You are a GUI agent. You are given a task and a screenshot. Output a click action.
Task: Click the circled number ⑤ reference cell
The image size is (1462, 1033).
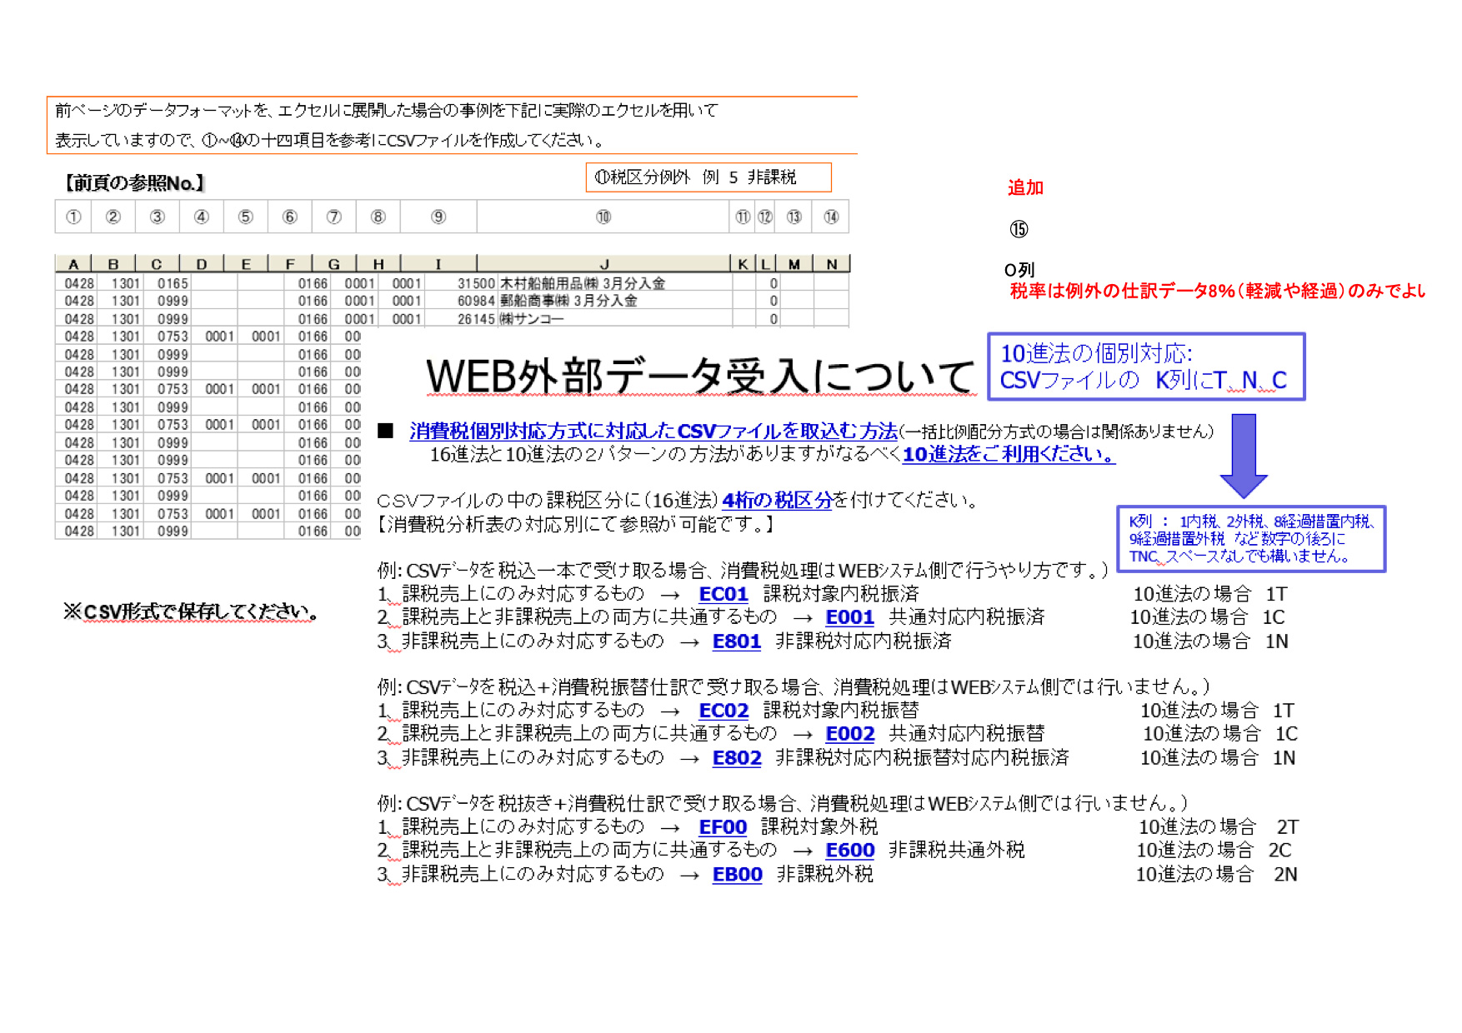click(246, 217)
